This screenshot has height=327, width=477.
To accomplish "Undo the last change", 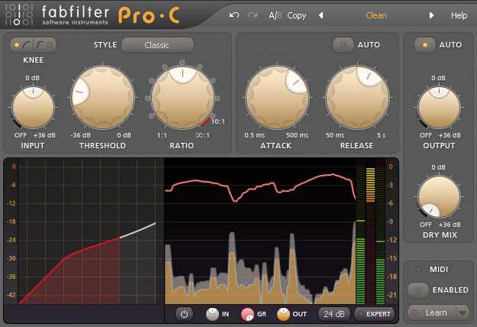I will pos(234,15).
